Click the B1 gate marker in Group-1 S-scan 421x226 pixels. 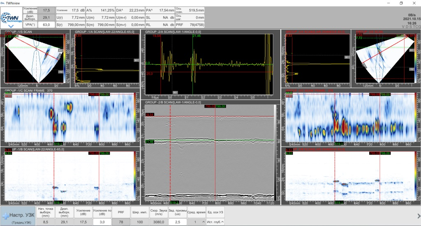tap(60, 51)
